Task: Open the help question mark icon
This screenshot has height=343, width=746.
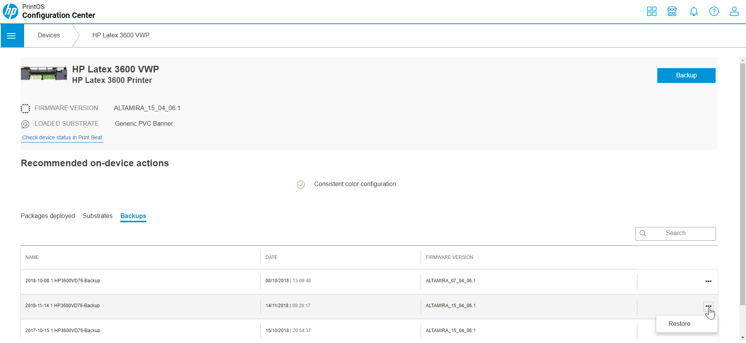Action: coord(714,11)
